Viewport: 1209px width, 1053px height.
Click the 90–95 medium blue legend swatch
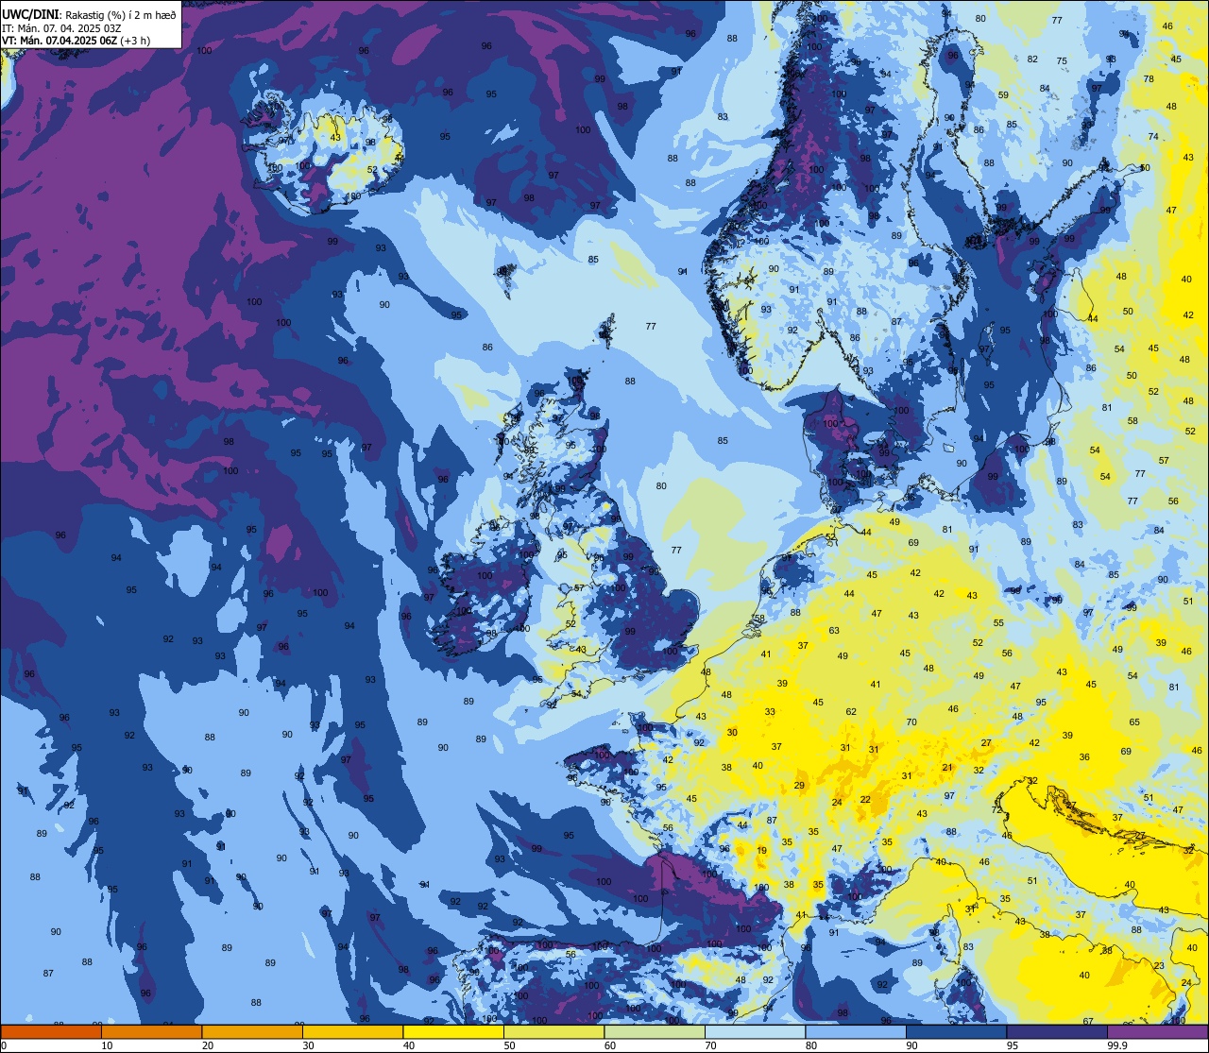(956, 1031)
